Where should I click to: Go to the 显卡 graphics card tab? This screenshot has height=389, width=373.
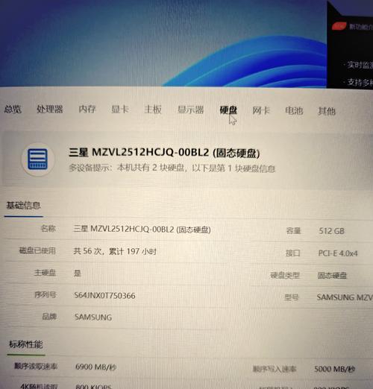pyautogui.click(x=120, y=109)
